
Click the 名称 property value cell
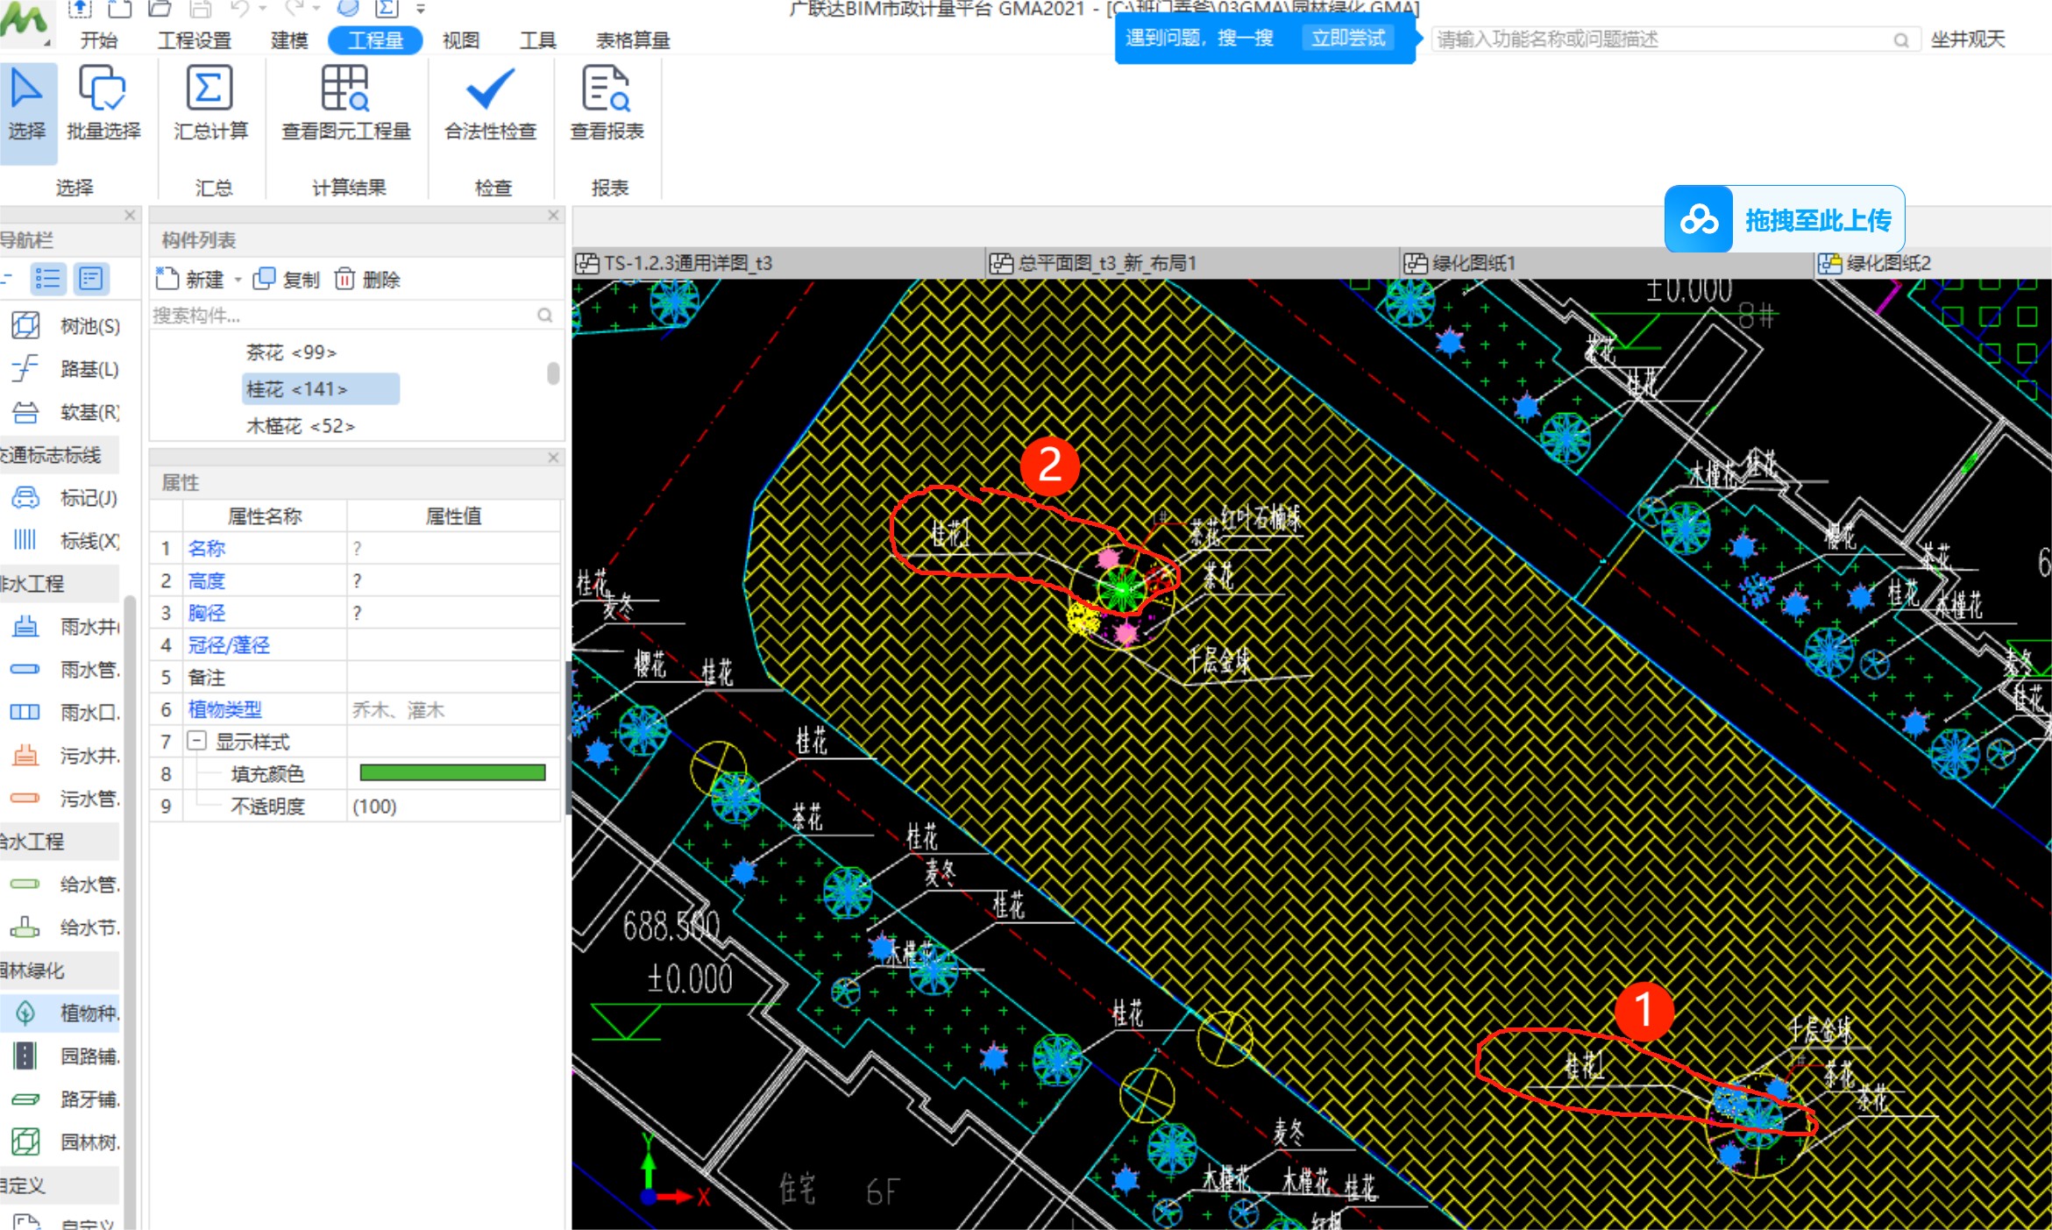453,548
